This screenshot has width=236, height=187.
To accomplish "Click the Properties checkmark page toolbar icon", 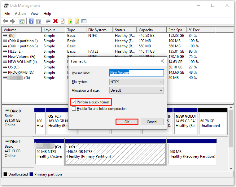I will 63,21.
